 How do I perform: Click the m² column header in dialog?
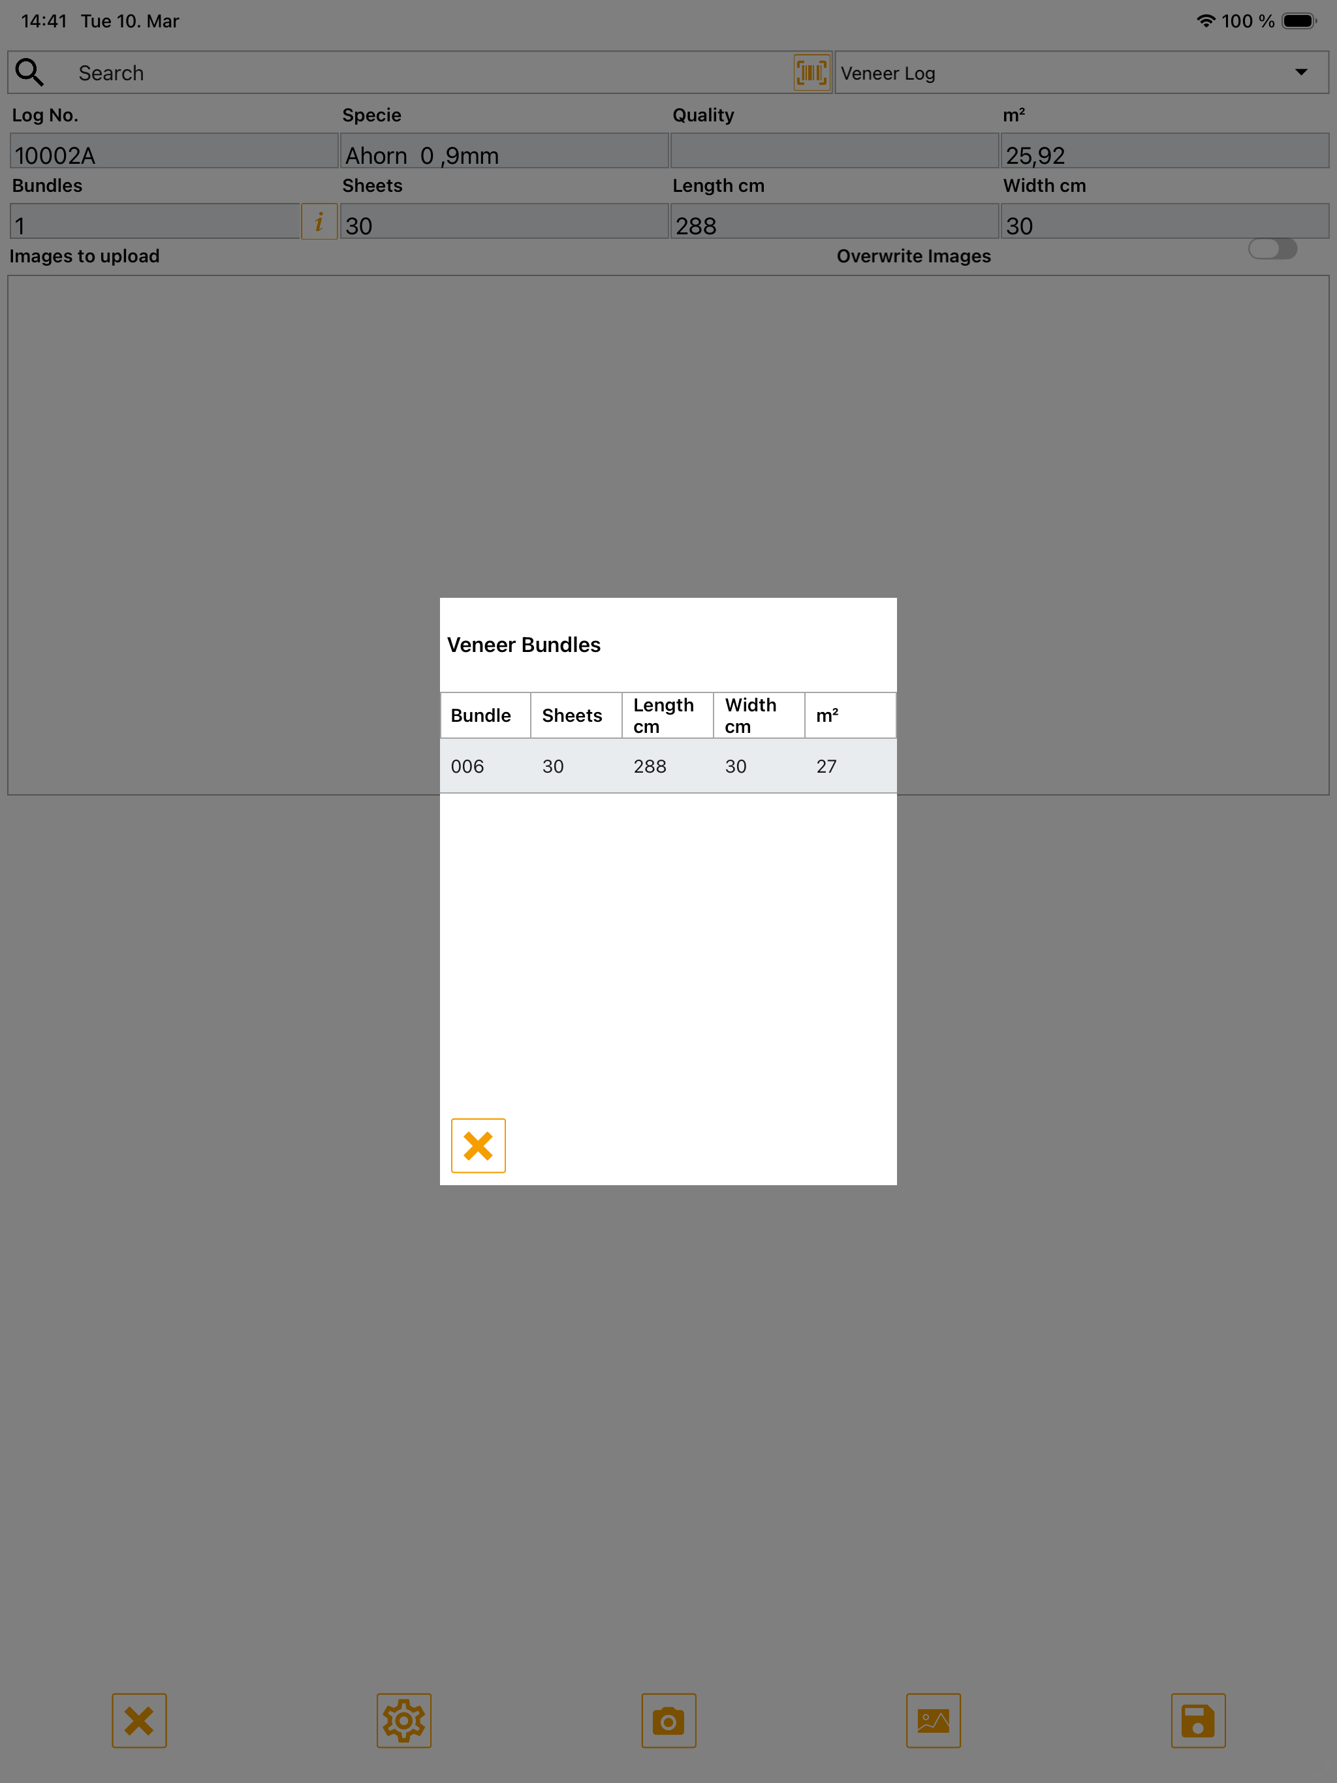point(850,715)
